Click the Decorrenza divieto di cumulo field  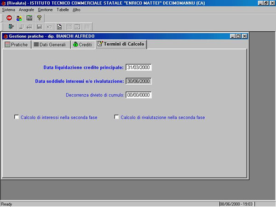pos(138,95)
